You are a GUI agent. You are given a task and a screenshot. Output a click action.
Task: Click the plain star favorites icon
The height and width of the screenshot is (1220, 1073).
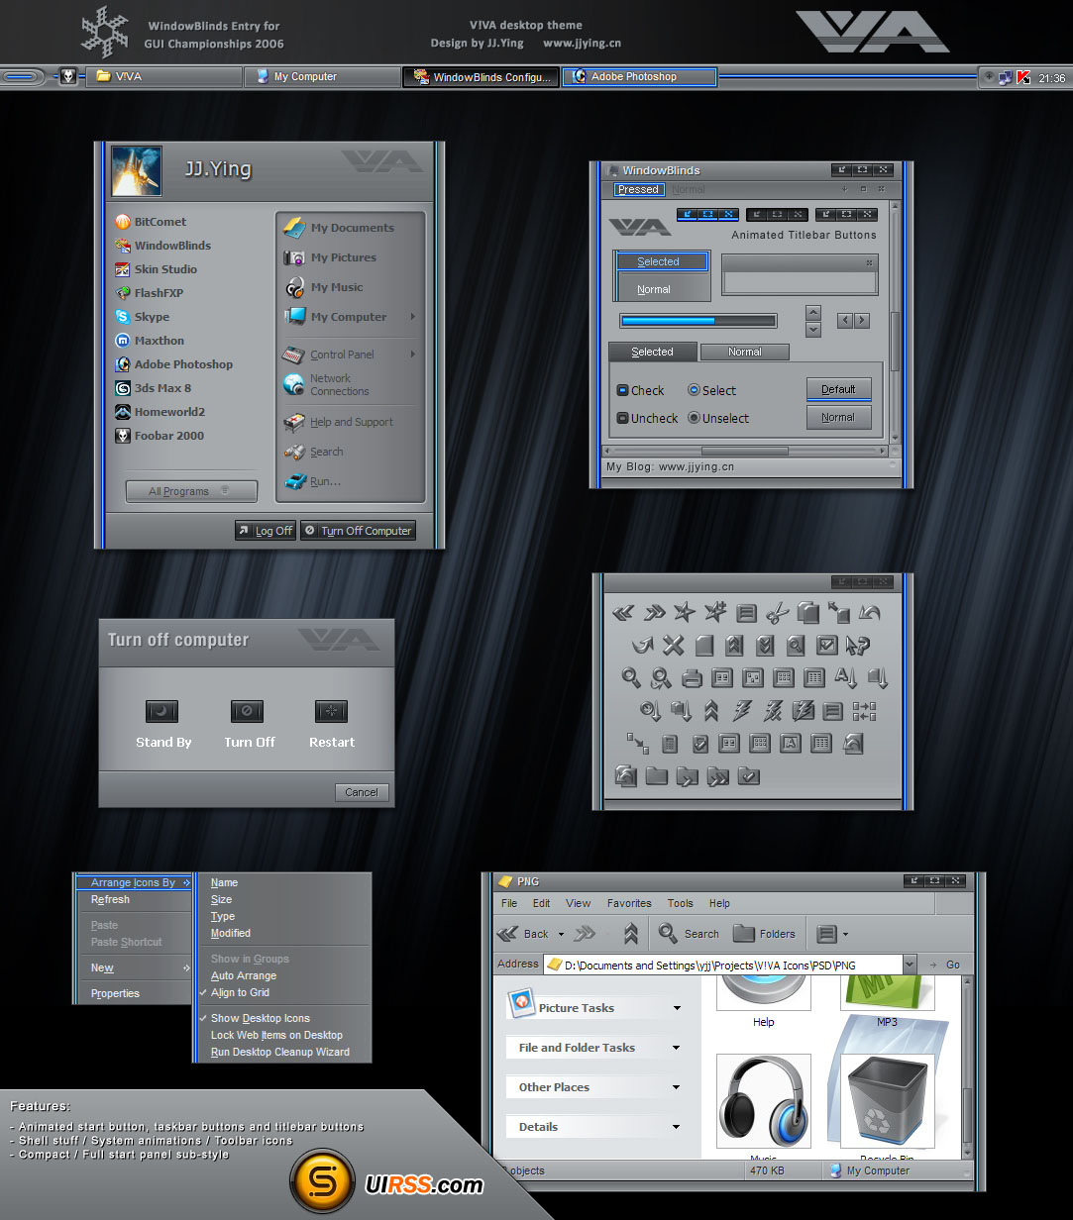pyautogui.click(x=685, y=613)
